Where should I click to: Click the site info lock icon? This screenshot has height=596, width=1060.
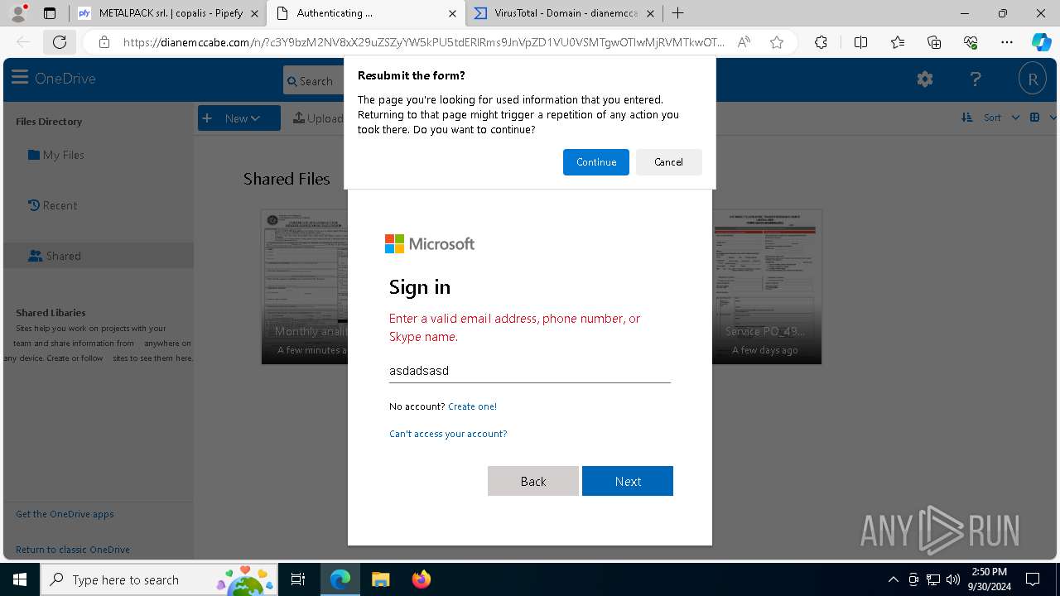pyautogui.click(x=104, y=42)
